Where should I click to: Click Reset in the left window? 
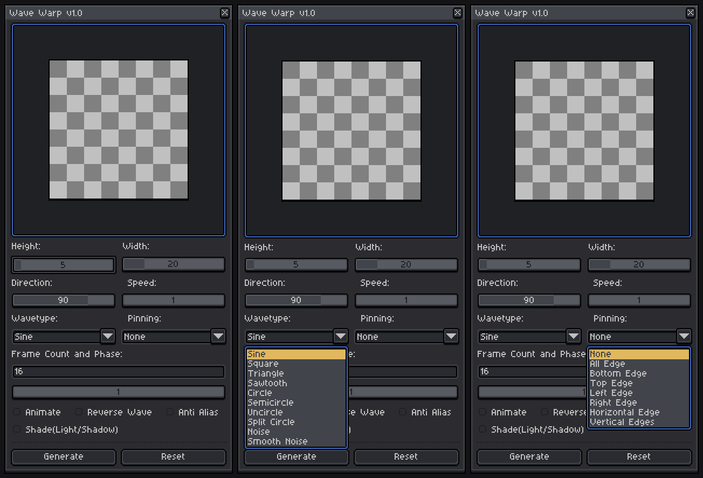point(173,456)
